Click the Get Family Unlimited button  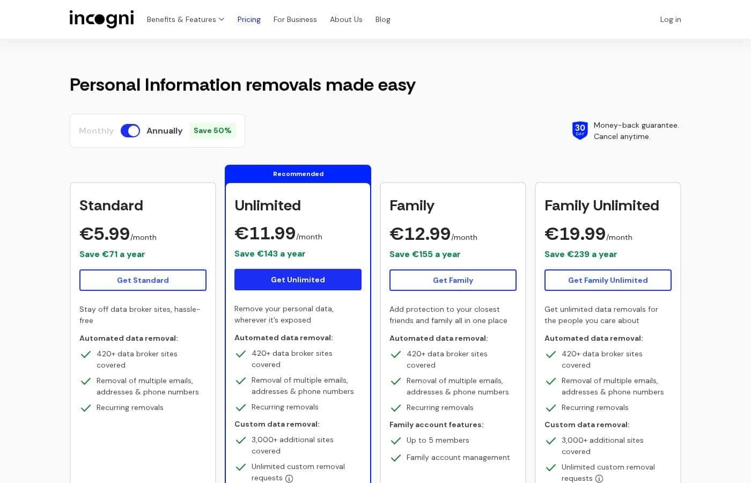pos(608,280)
